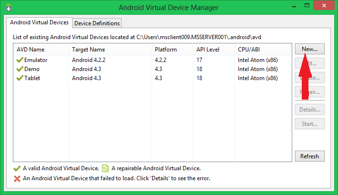This screenshot has height=195, width=338.
Task: Click the CPU/ABI column header
Action: (249, 50)
